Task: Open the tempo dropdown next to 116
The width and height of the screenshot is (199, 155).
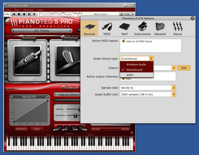Action: pyautogui.click(x=132, y=14)
